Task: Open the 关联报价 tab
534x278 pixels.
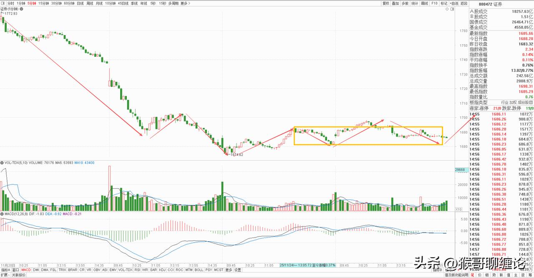Action: [18, 275]
